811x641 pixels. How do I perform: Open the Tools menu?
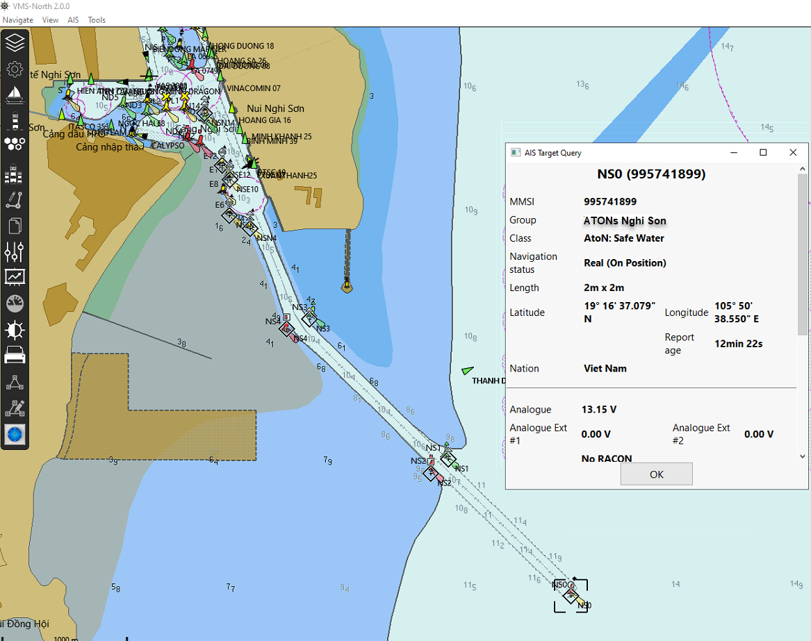[x=97, y=20]
